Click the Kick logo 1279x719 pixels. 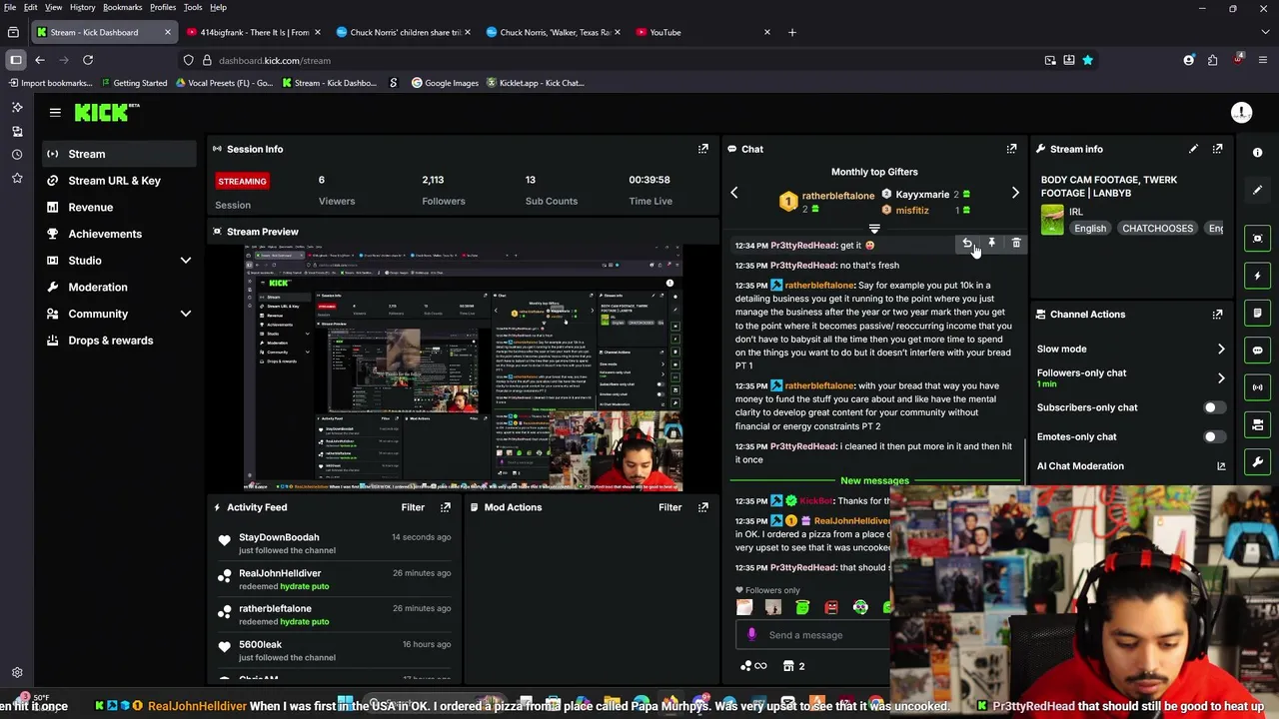pyautogui.click(x=107, y=113)
